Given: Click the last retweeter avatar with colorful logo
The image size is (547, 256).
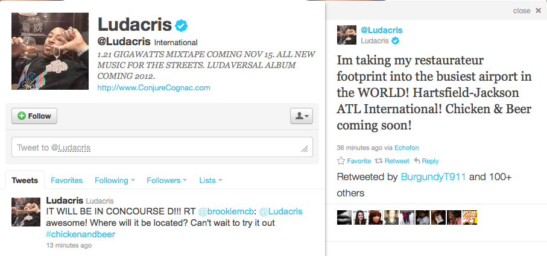Looking at the screenshot, I should coord(470,217).
